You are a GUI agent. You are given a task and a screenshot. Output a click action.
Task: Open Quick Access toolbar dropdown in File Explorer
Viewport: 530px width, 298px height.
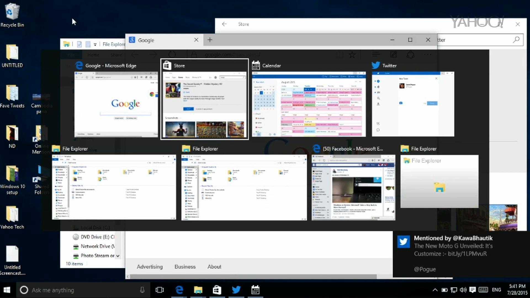point(95,44)
